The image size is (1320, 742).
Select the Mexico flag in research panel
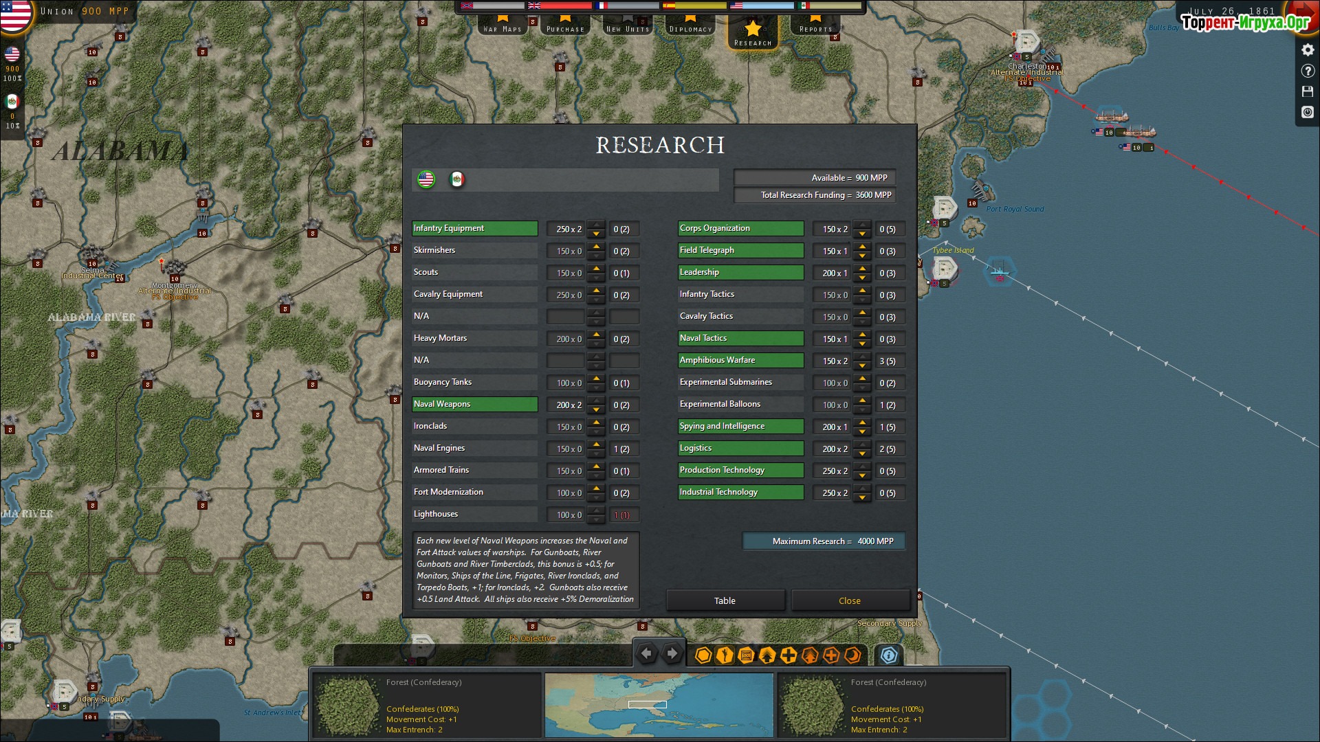(x=457, y=179)
